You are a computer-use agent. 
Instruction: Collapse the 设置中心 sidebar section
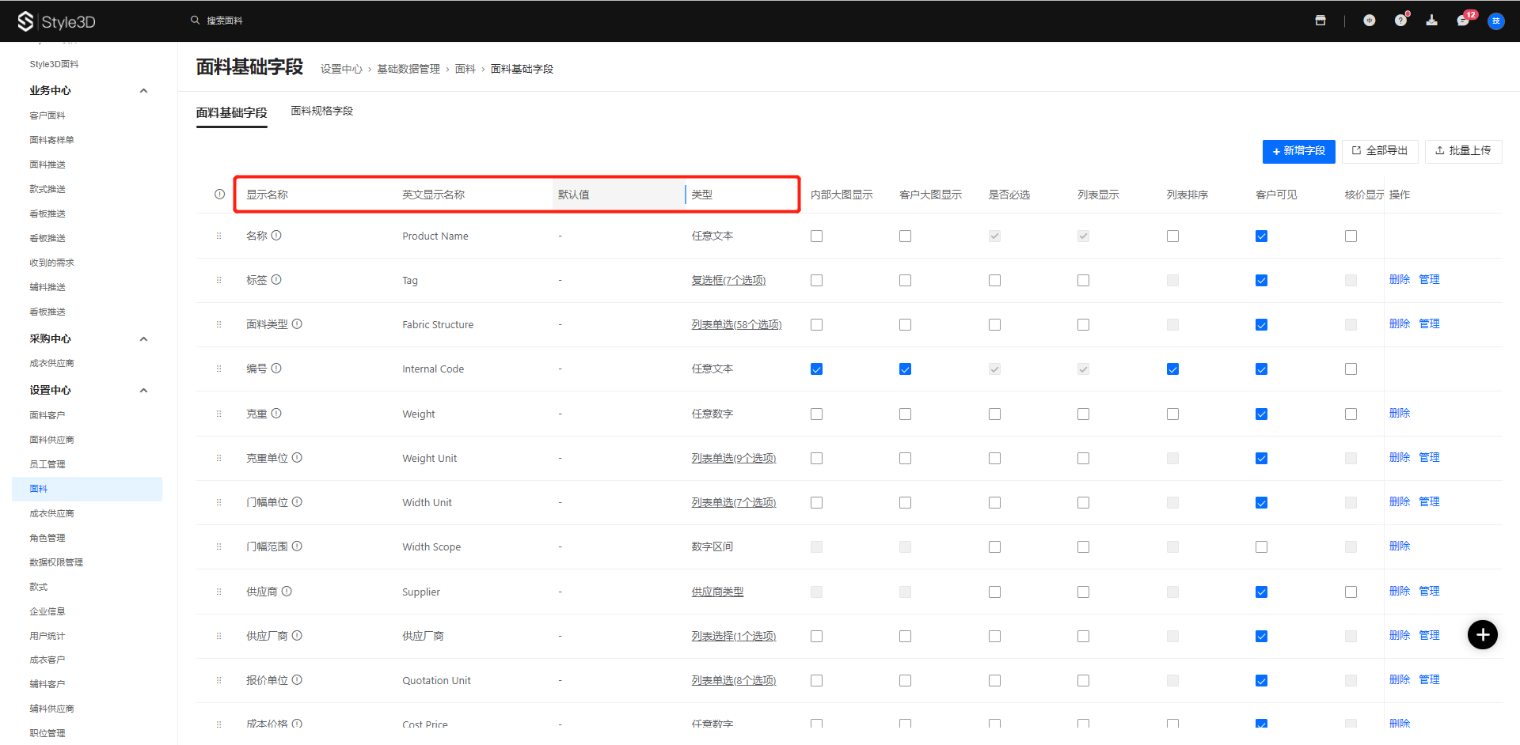click(x=143, y=391)
